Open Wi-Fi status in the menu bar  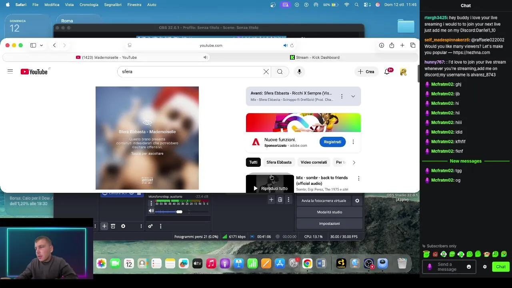(x=347, y=5)
